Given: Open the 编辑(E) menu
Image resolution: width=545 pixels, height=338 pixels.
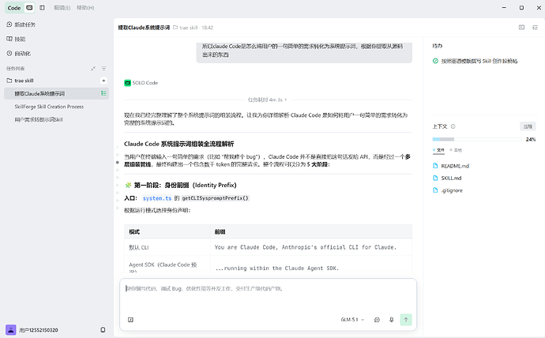Looking at the screenshot, I should (62, 8).
